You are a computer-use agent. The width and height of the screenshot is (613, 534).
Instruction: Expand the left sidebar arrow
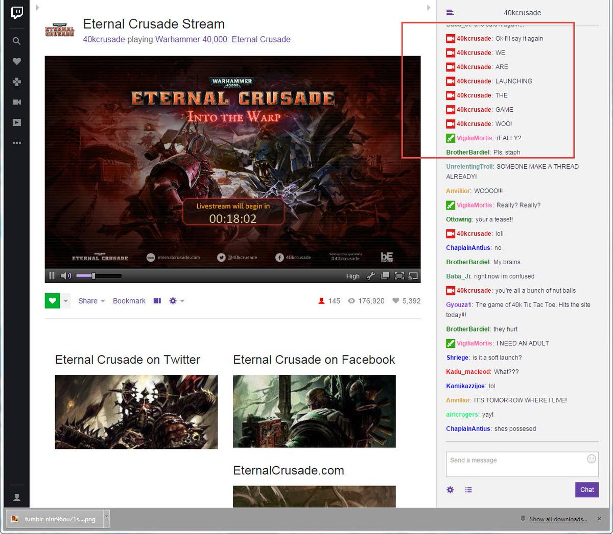tap(37, 8)
